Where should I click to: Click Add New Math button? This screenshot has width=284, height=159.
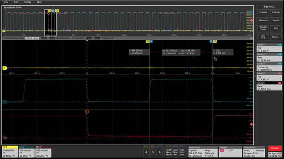[x=169, y=152]
